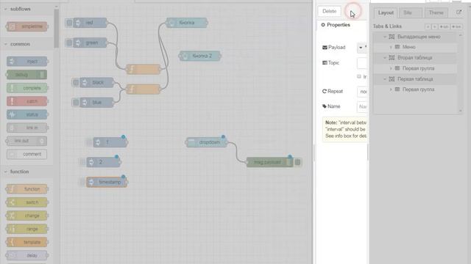Viewport: 471px width, 264px height.
Task: Expand the Меню group chevron
Action: (x=391, y=47)
